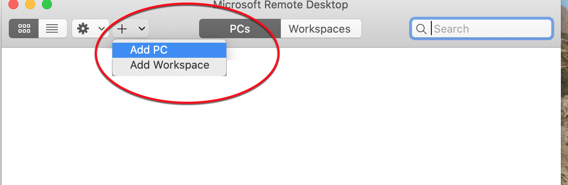Open the gear settings icon
Image resolution: width=568 pixels, height=185 pixels.
[x=83, y=29]
